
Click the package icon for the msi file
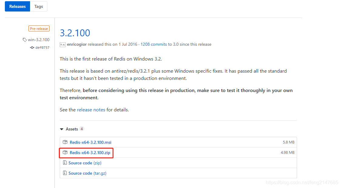tap(65, 142)
